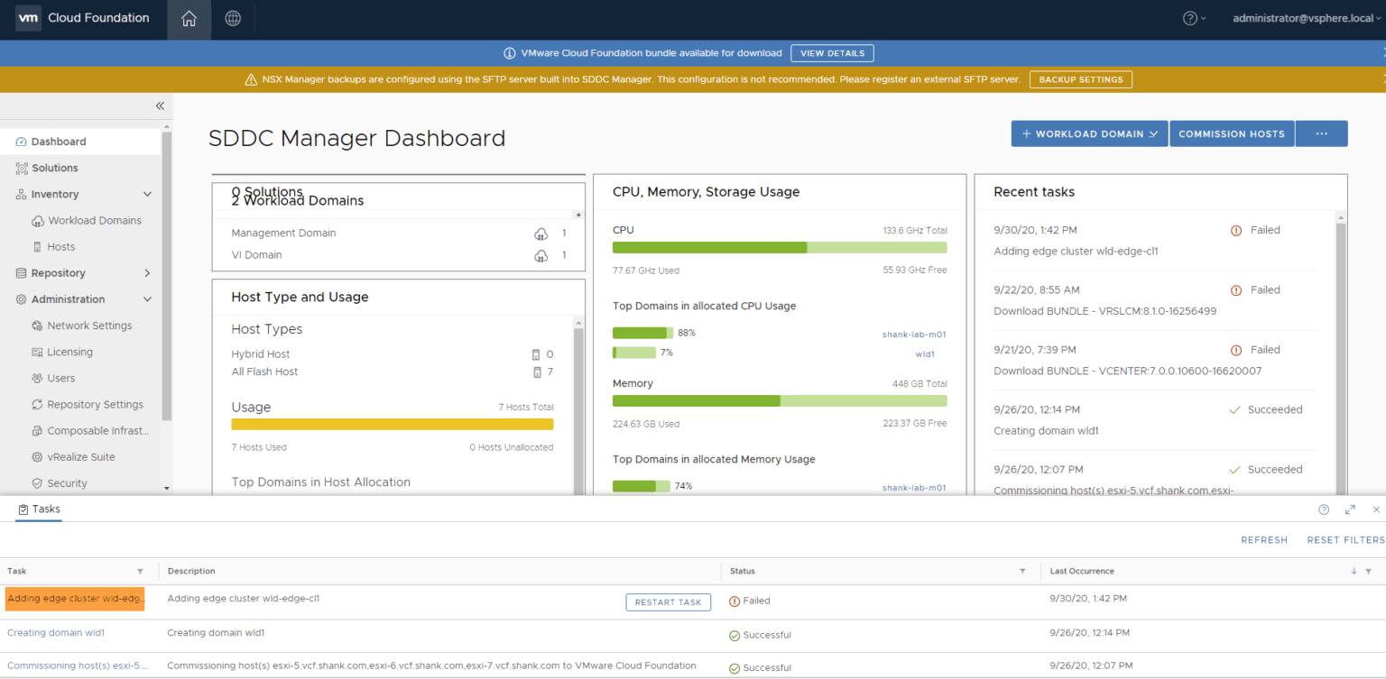Open the Adding edge cluster task link
This screenshot has width=1386, height=679.
click(75, 599)
